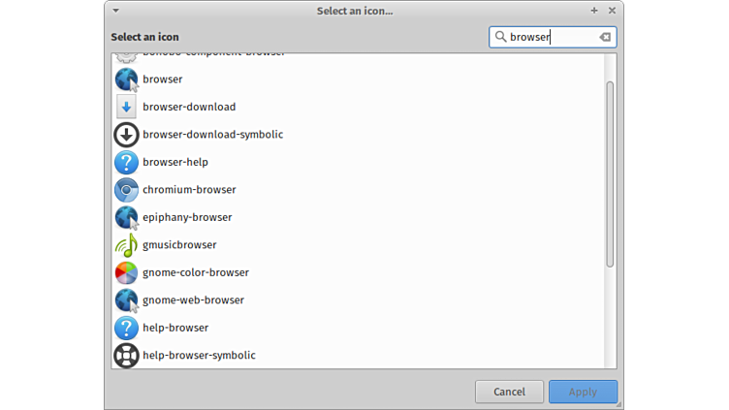Click the magnifier search icon
The height and width of the screenshot is (410, 729).
coord(501,37)
